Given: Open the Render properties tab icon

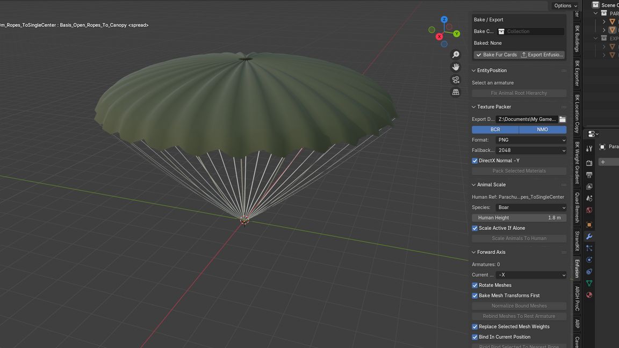Looking at the screenshot, I should tap(589, 163).
